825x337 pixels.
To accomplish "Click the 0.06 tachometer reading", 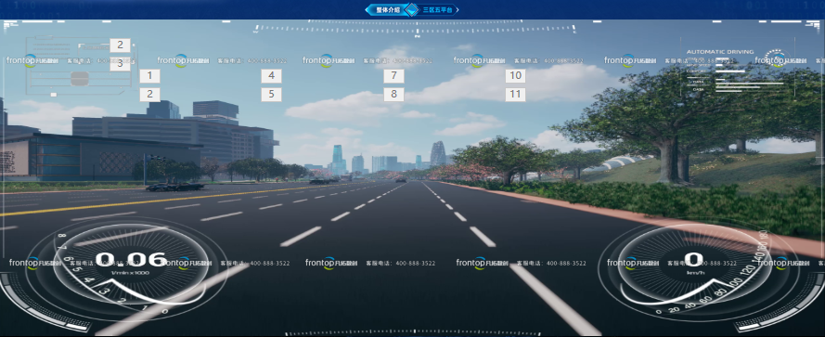I will coord(131,259).
